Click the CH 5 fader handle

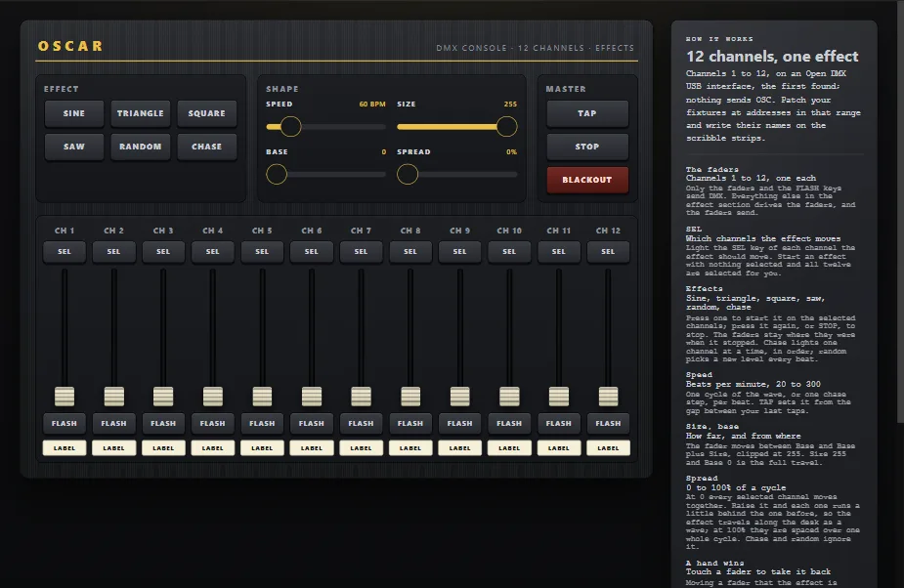pos(262,397)
